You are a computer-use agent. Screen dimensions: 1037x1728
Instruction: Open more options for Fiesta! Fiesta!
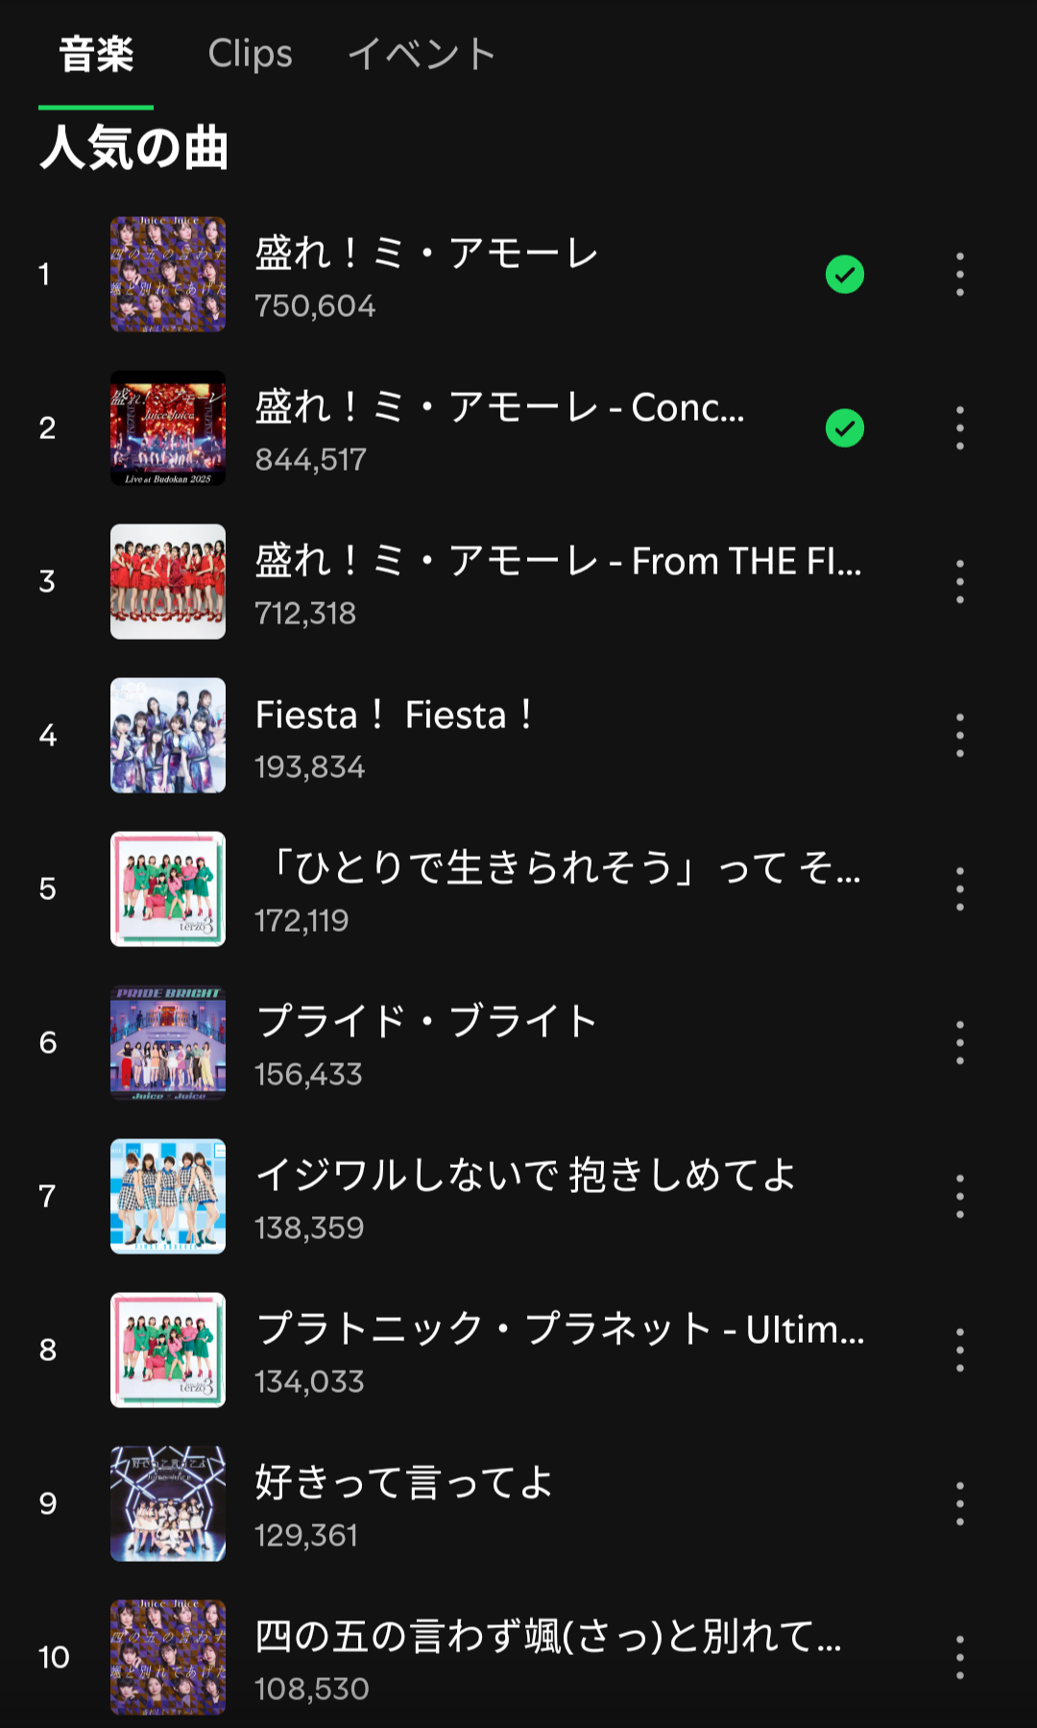pyautogui.click(x=959, y=735)
